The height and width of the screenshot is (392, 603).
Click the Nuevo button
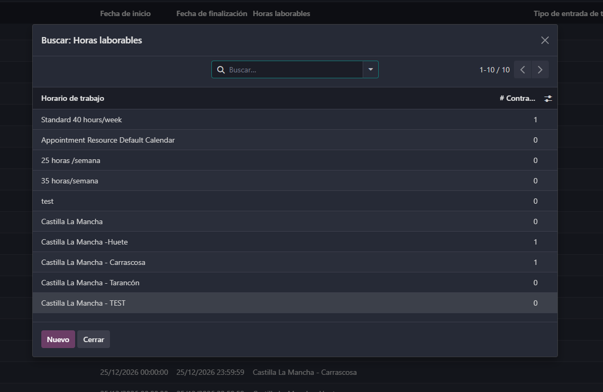coord(58,339)
